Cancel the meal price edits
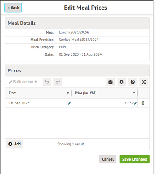The image size is (155, 174). tap(108, 159)
